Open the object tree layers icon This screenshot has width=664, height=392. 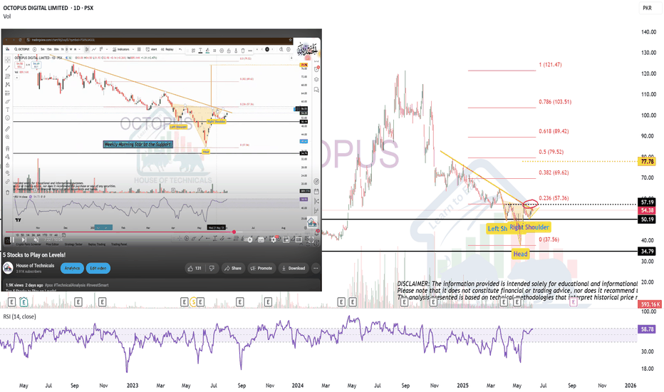click(x=316, y=79)
